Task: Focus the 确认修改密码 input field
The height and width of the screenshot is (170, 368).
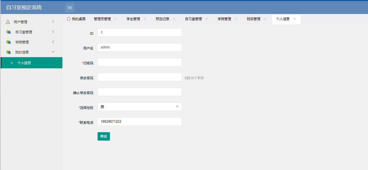Action: (x=140, y=92)
